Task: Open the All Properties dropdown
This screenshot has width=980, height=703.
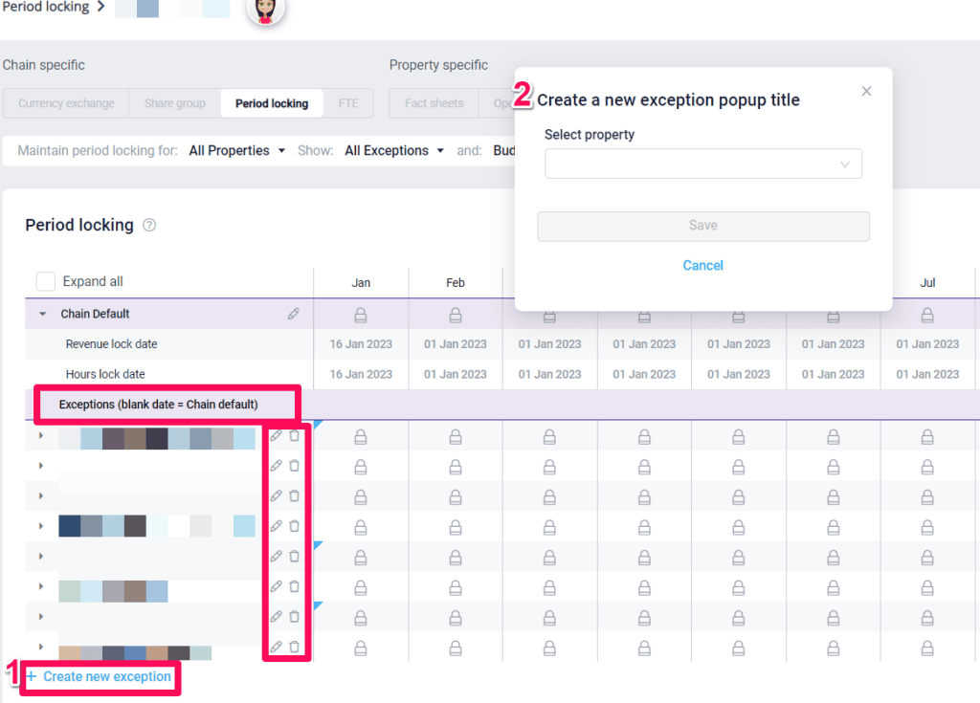Action: [x=236, y=150]
